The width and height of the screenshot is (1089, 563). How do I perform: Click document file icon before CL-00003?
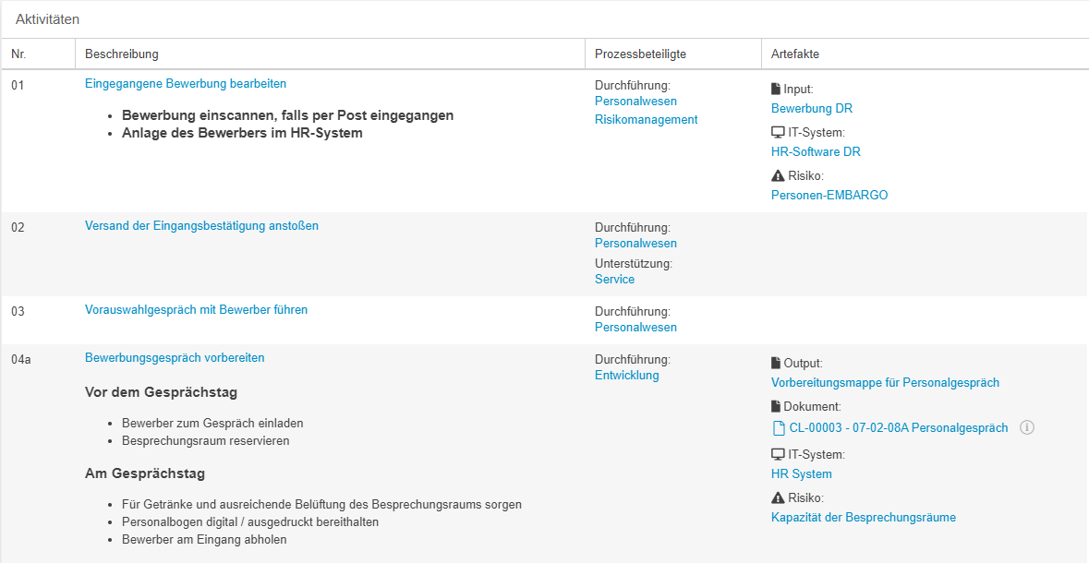click(778, 428)
